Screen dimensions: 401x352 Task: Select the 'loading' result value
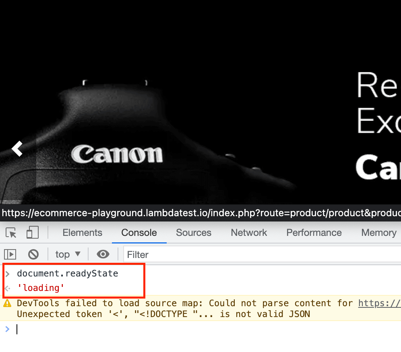(41, 288)
